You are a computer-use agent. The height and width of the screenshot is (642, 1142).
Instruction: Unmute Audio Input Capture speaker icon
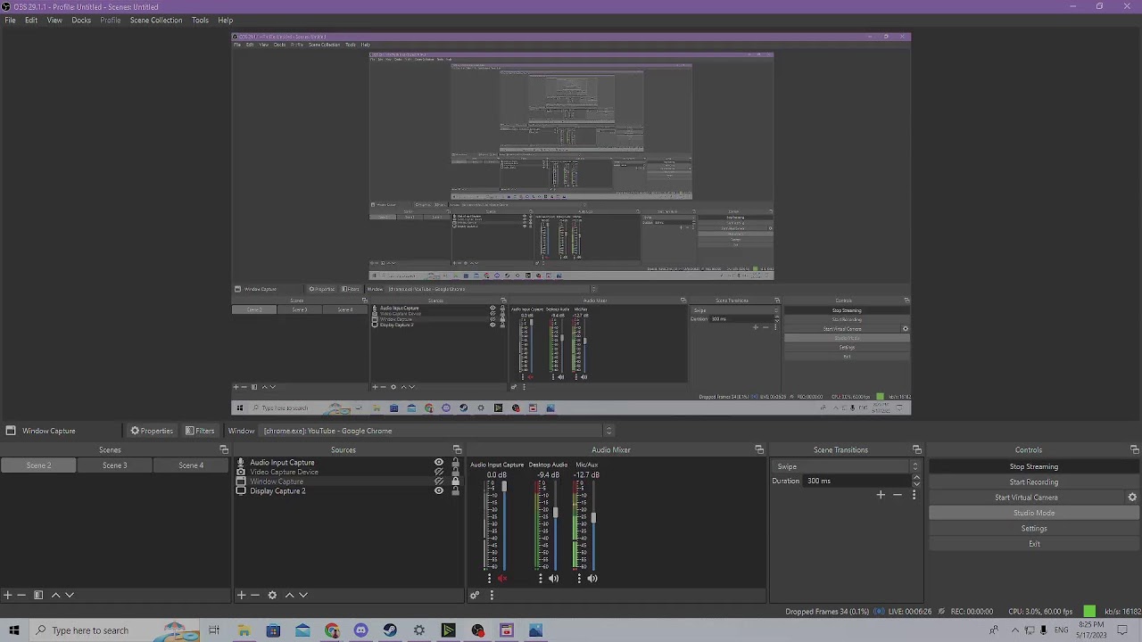tap(502, 578)
